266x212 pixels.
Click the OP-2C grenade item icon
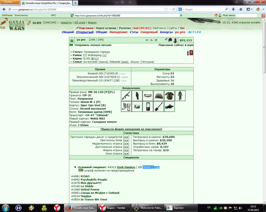[137, 96]
